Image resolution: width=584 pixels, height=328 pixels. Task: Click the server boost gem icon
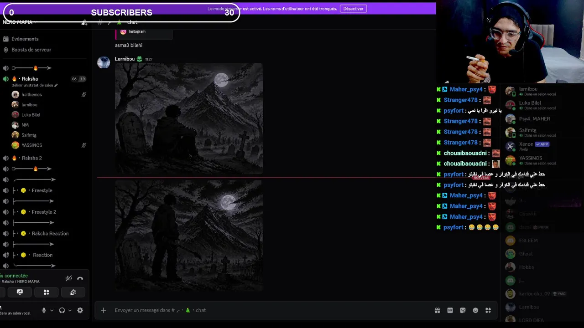point(6,50)
